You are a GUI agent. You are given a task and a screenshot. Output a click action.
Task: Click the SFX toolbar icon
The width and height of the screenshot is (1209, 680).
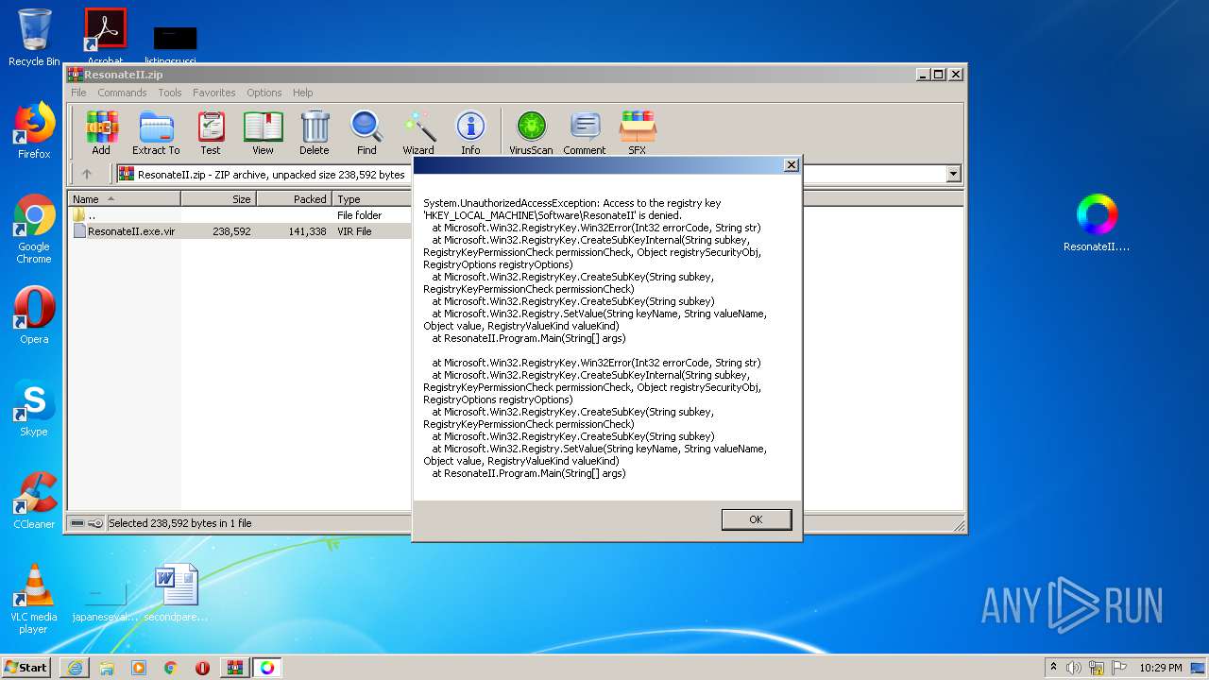638,132
